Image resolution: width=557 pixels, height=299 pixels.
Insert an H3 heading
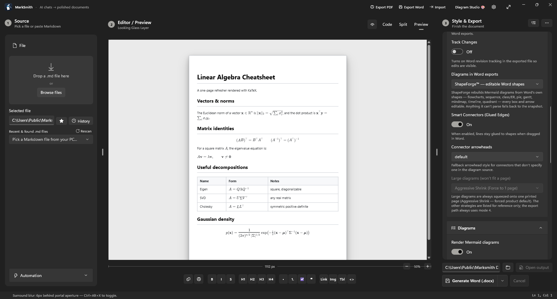[x=262, y=279]
